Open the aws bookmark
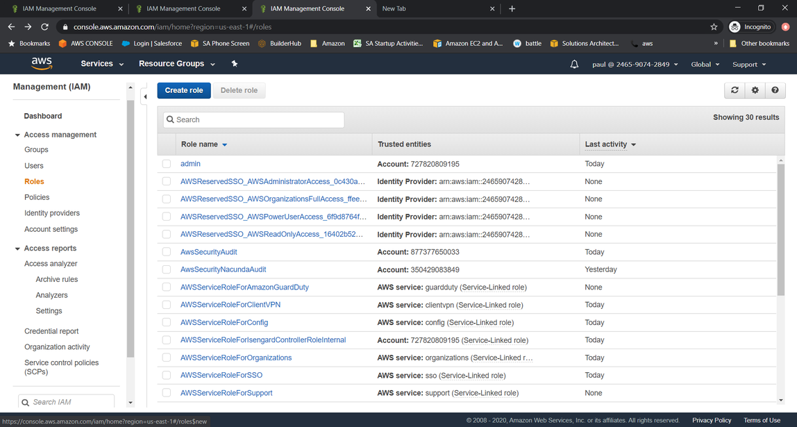 tap(641, 43)
